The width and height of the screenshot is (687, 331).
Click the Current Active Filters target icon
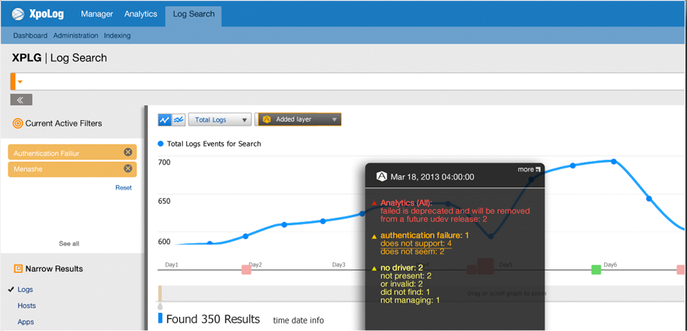tap(17, 123)
